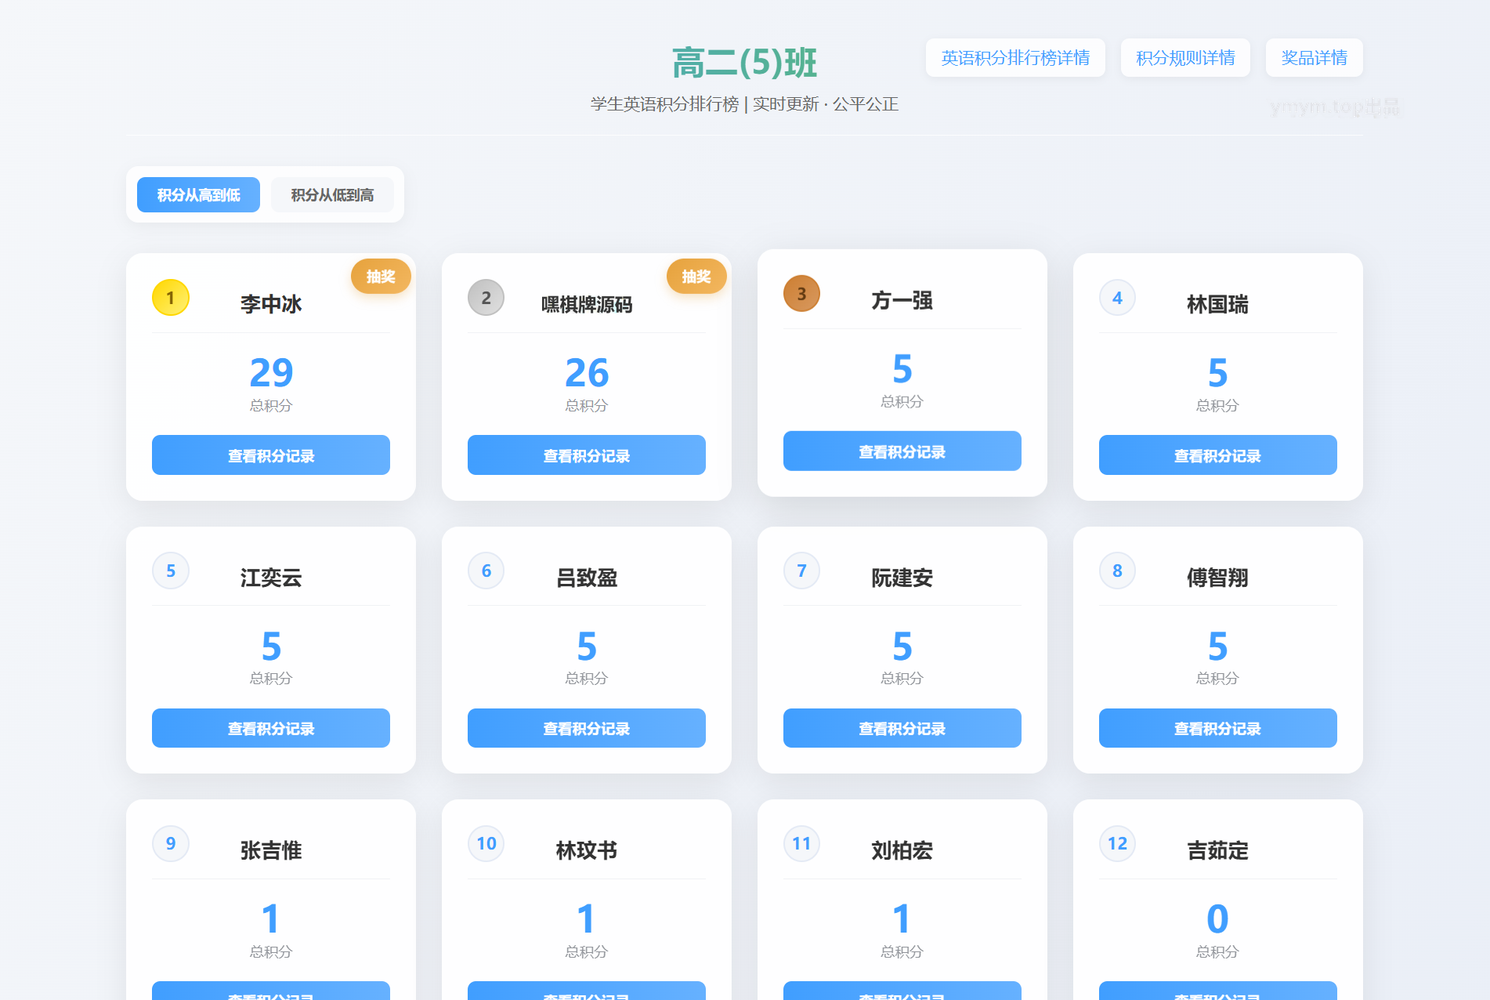Click the 高二(5)班 page title

point(744,63)
